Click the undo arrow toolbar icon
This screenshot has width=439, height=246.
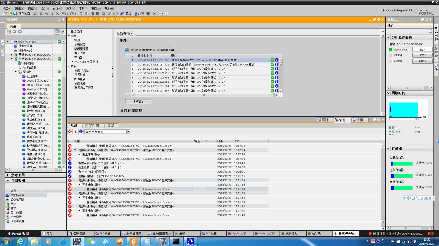click(x=64, y=14)
